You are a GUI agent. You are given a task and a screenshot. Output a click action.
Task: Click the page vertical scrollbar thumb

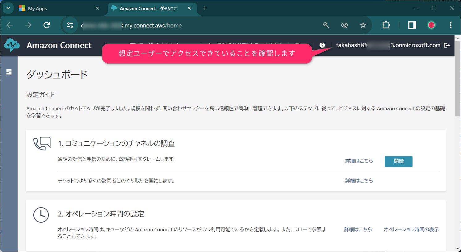click(458, 78)
